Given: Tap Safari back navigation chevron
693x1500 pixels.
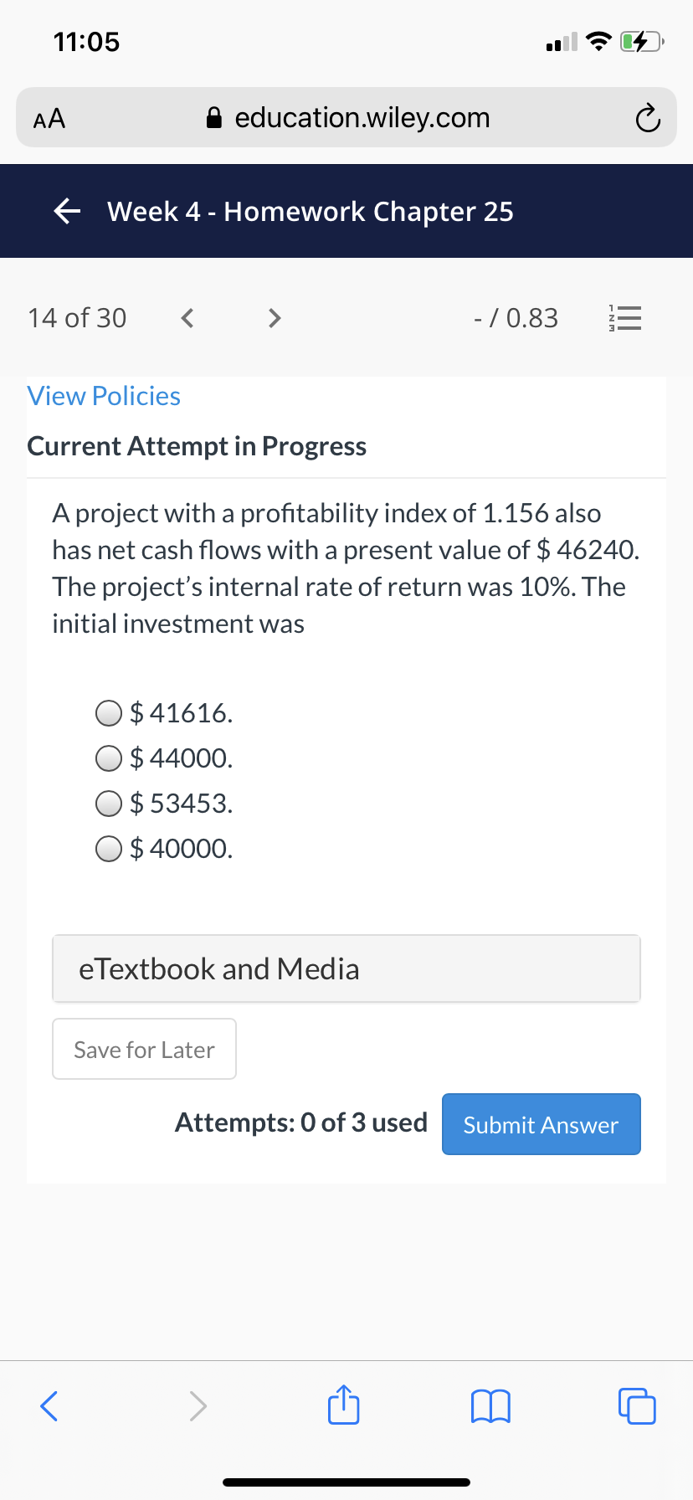Looking at the screenshot, I should (49, 1406).
